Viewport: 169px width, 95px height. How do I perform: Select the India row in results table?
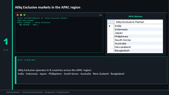[x=135, y=26]
